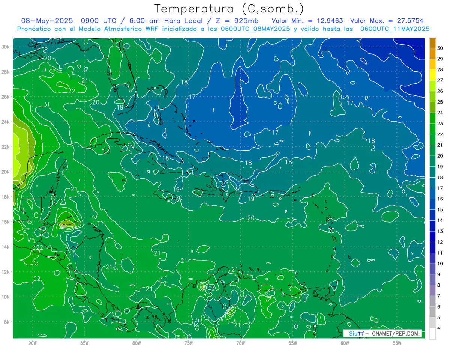Screen dimensions: 450x348
Task: Pick the yellow swatch between 27 and 28
Action: (x=433, y=75)
